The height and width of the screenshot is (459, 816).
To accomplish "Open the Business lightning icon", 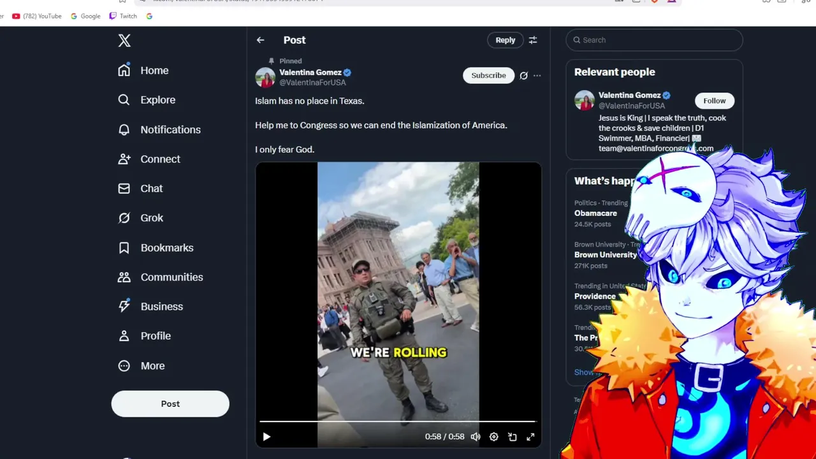I will 124,306.
